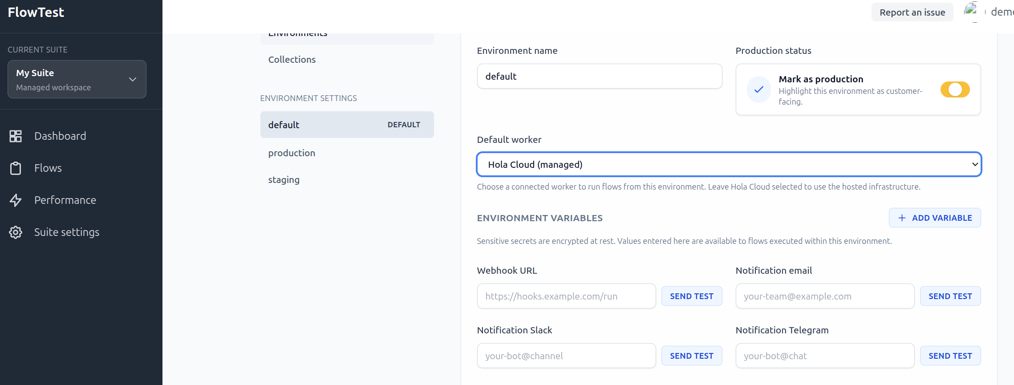Send a test Telegram notification
Image resolution: width=1014 pixels, height=385 pixels.
950,356
